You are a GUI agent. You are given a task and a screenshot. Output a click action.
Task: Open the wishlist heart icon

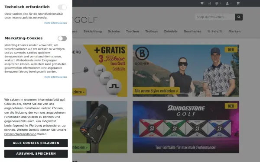click(202, 3)
